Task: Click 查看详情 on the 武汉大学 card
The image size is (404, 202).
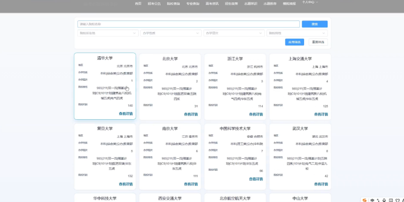Action: pos(321,184)
